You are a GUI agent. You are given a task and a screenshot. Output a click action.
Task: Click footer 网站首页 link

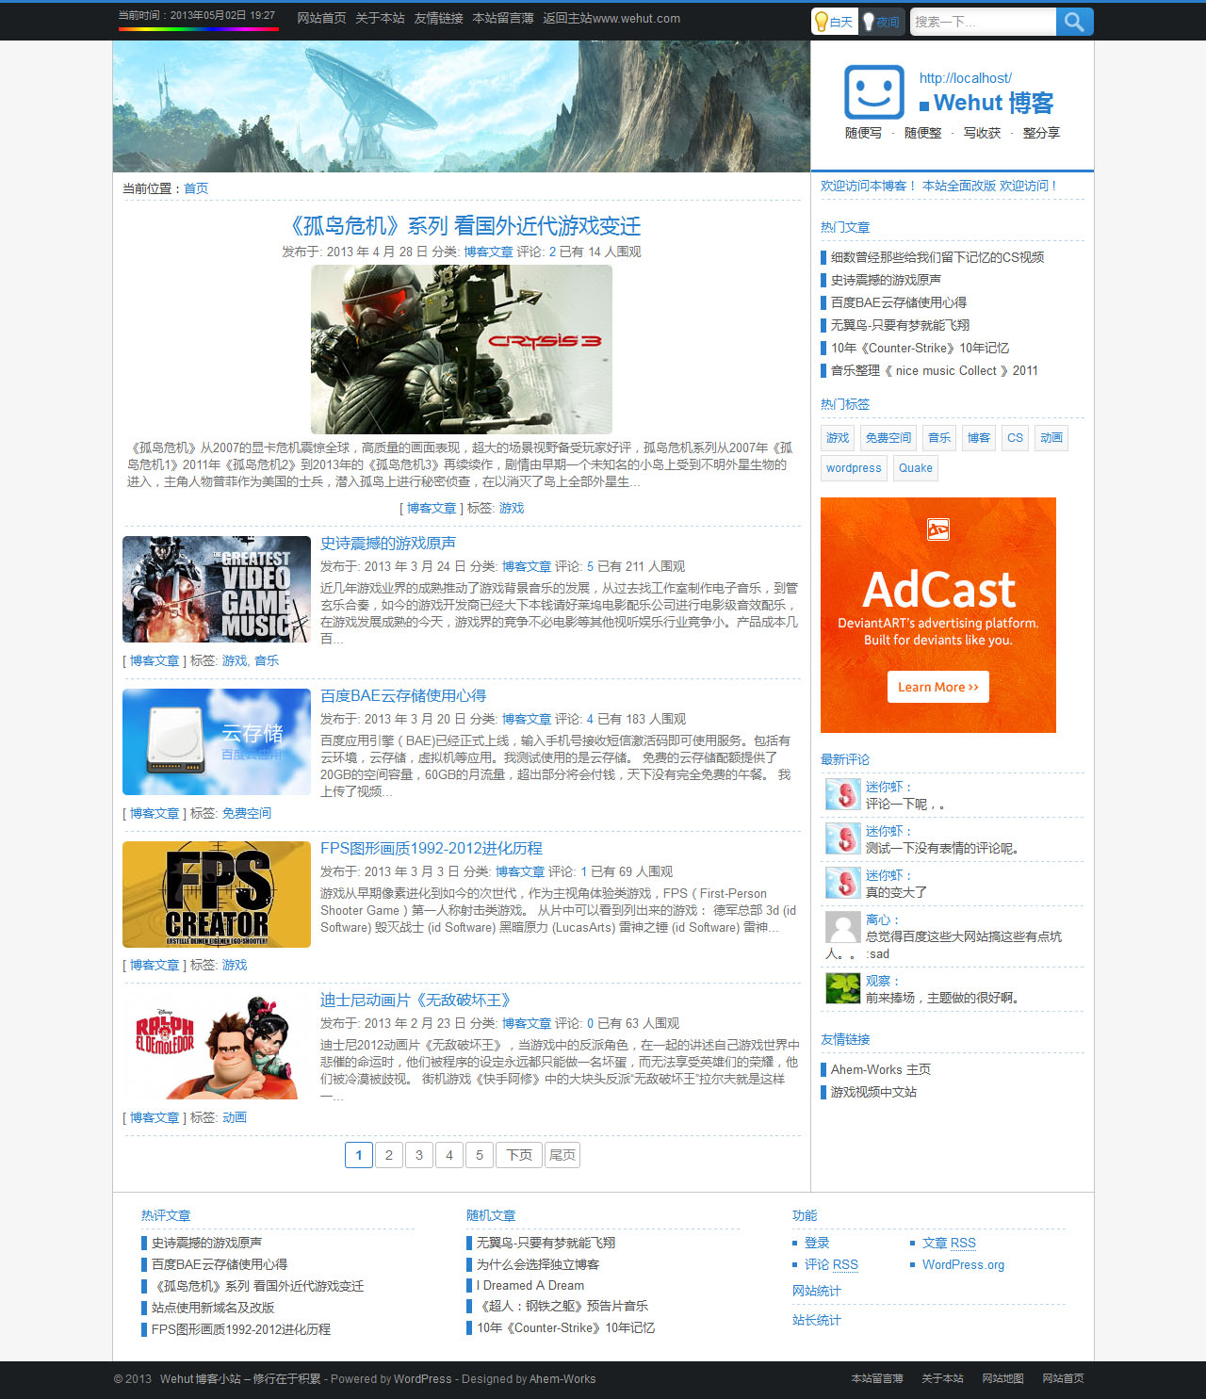click(1063, 1378)
